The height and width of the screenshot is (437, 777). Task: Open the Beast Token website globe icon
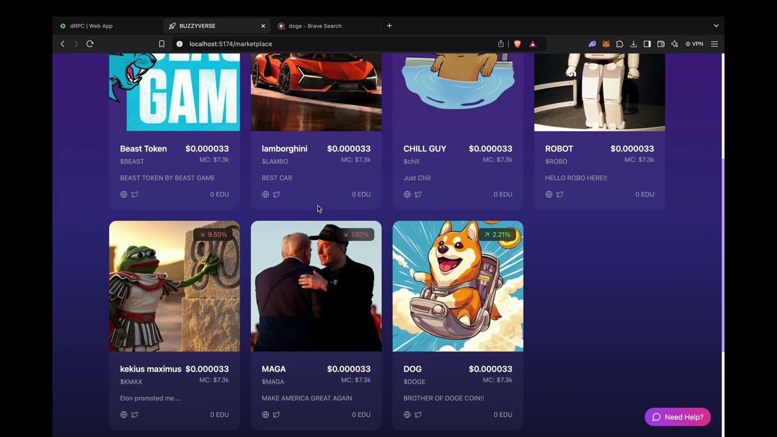(x=124, y=194)
